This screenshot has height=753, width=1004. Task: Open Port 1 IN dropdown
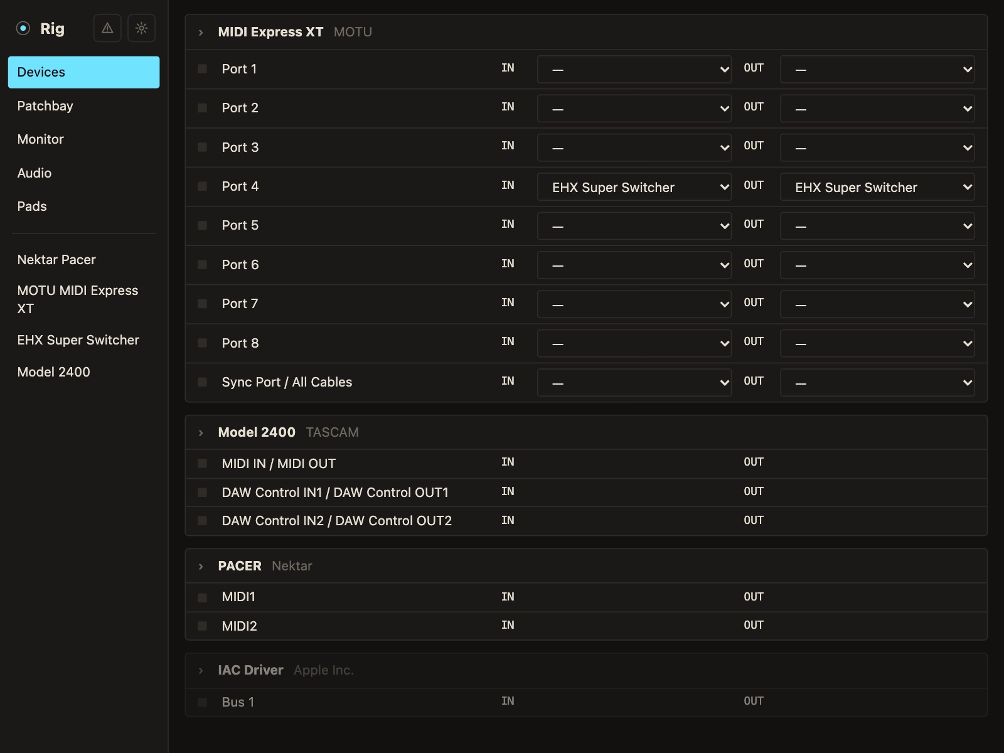pos(634,69)
